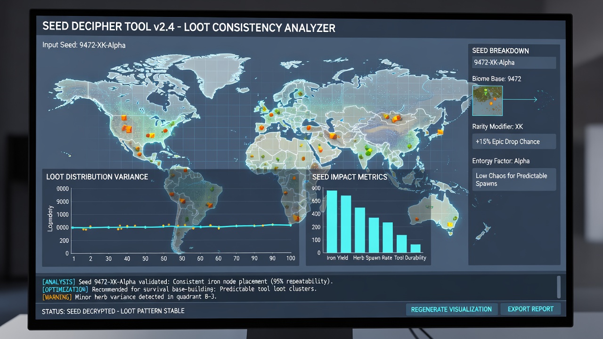Click the Entorgy Factor: Alpha label
This screenshot has height=339, width=603.
(x=501, y=161)
